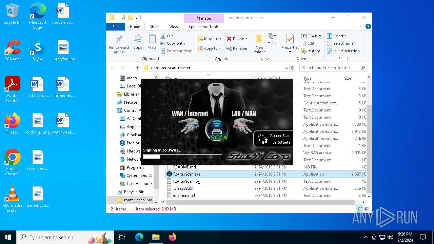434x244 pixels.
Task: Select README.md file
Action: pyautogui.click(x=267, y=167)
